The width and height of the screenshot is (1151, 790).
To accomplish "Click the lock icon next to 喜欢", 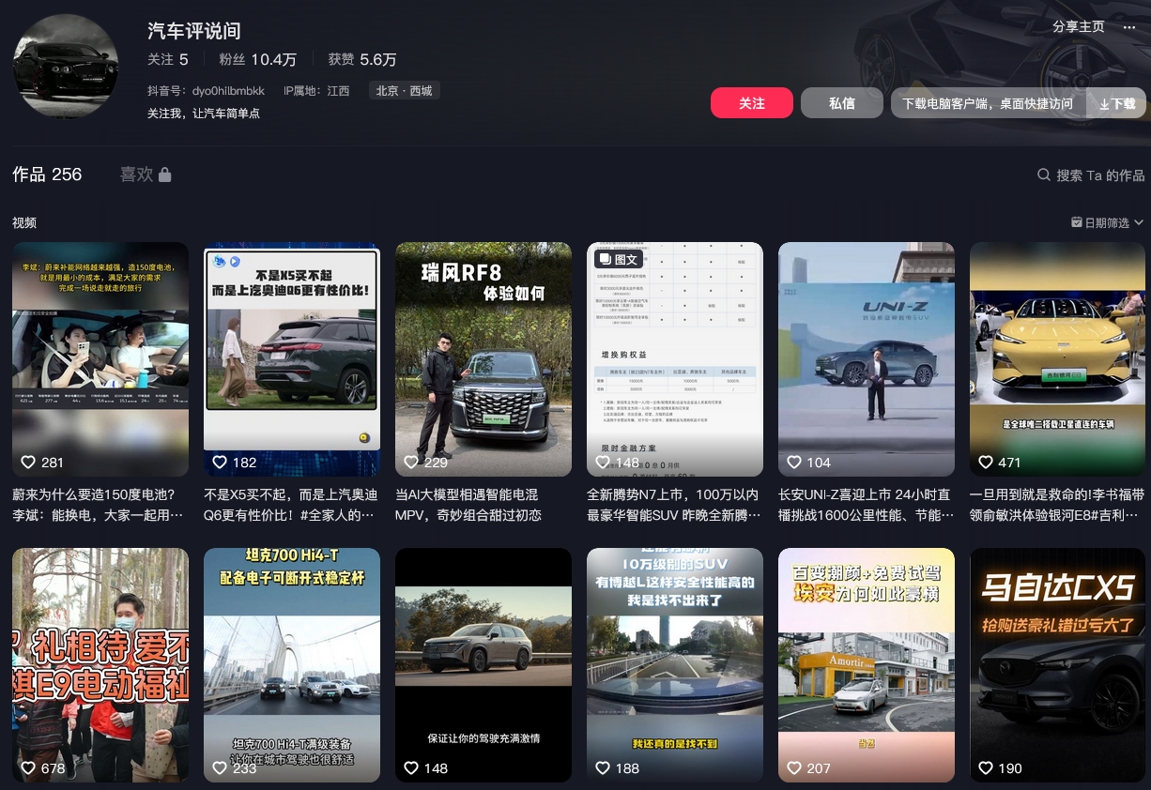I will point(164,175).
